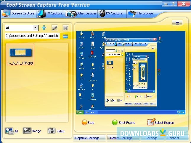Click the folder path input field
191x143 pixels.
point(32,36)
